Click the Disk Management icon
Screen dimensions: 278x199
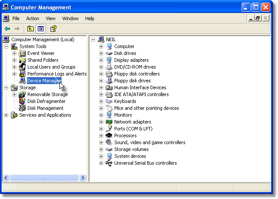coord(22,108)
